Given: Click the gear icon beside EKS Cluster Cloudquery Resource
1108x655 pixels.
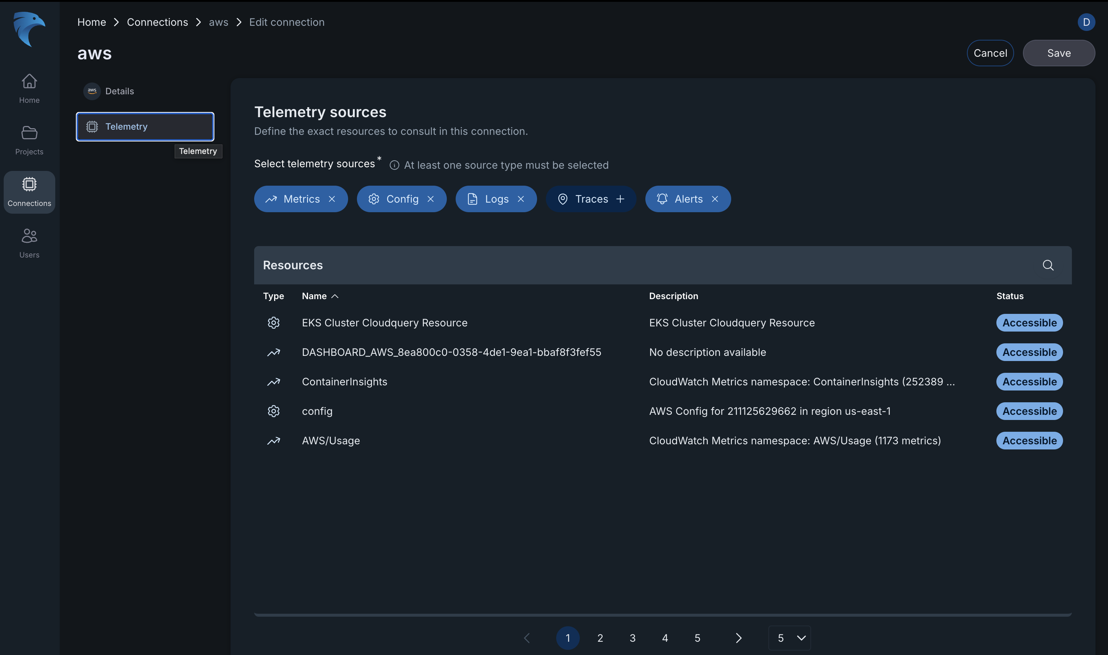Looking at the screenshot, I should click(274, 323).
